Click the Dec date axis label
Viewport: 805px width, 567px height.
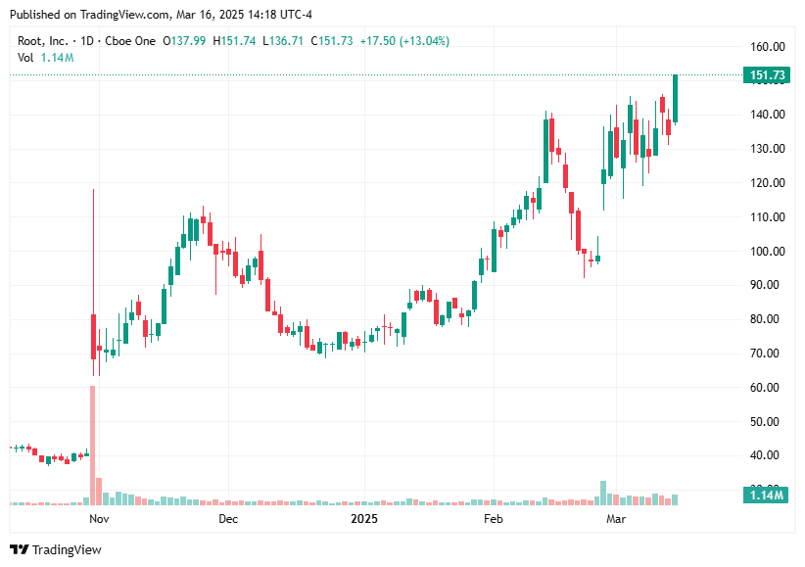pyautogui.click(x=228, y=519)
